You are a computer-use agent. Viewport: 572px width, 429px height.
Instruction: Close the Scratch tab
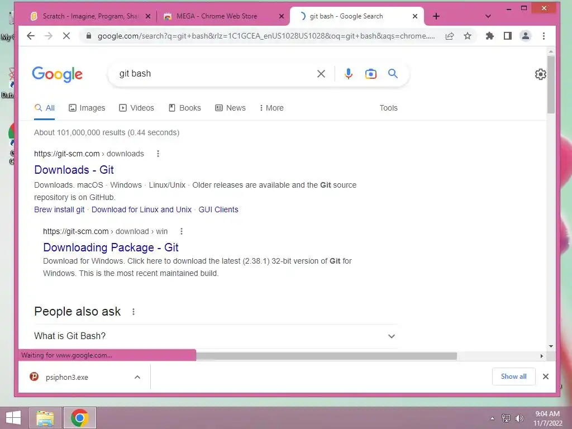147,16
